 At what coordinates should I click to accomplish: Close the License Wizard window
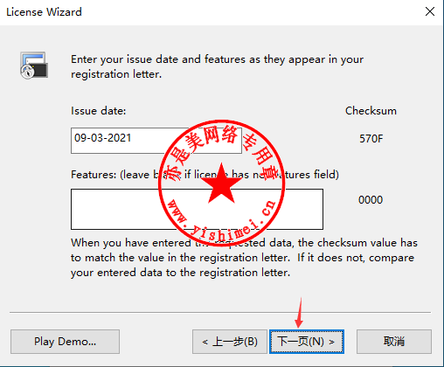(x=430, y=11)
